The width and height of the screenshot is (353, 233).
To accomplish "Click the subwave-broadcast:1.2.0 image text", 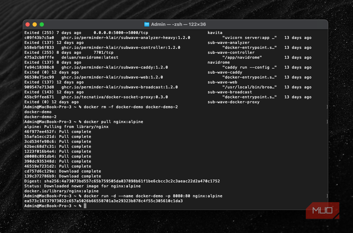I will [149, 87].
